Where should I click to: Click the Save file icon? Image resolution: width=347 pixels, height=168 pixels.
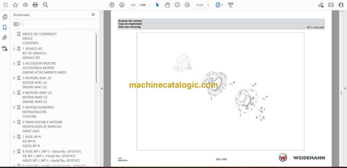point(5,5)
